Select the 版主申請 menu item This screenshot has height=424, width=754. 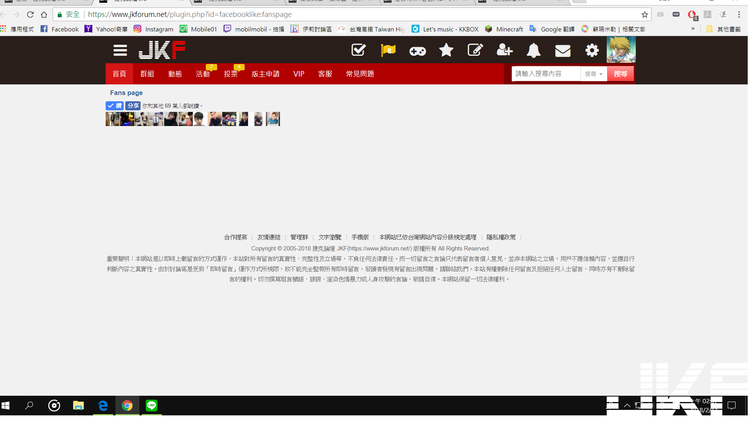(265, 74)
